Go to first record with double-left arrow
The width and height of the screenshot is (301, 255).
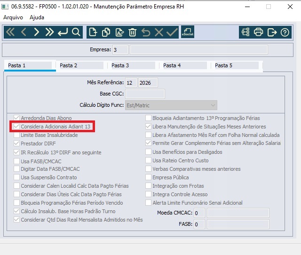[10, 32]
